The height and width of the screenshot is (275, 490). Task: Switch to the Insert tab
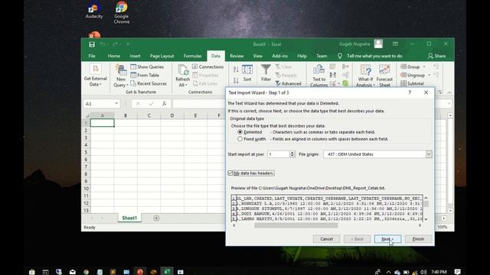[x=135, y=56]
